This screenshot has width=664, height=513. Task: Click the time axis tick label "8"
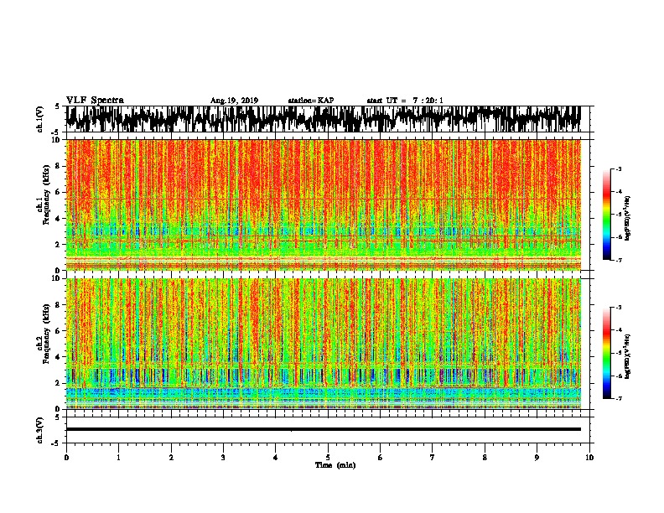tap(485, 458)
